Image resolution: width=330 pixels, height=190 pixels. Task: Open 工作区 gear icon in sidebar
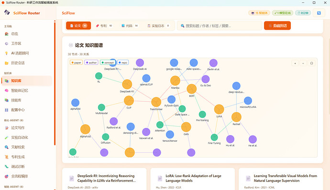point(7,43)
